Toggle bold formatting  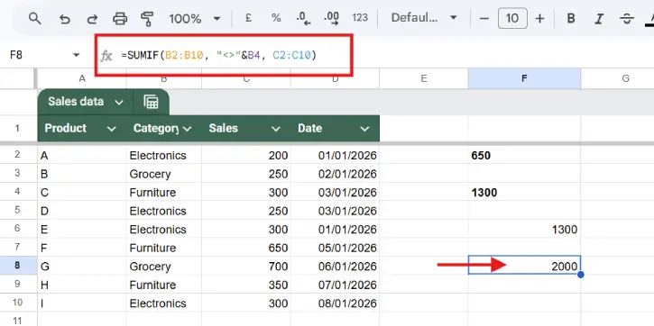(571, 19)
